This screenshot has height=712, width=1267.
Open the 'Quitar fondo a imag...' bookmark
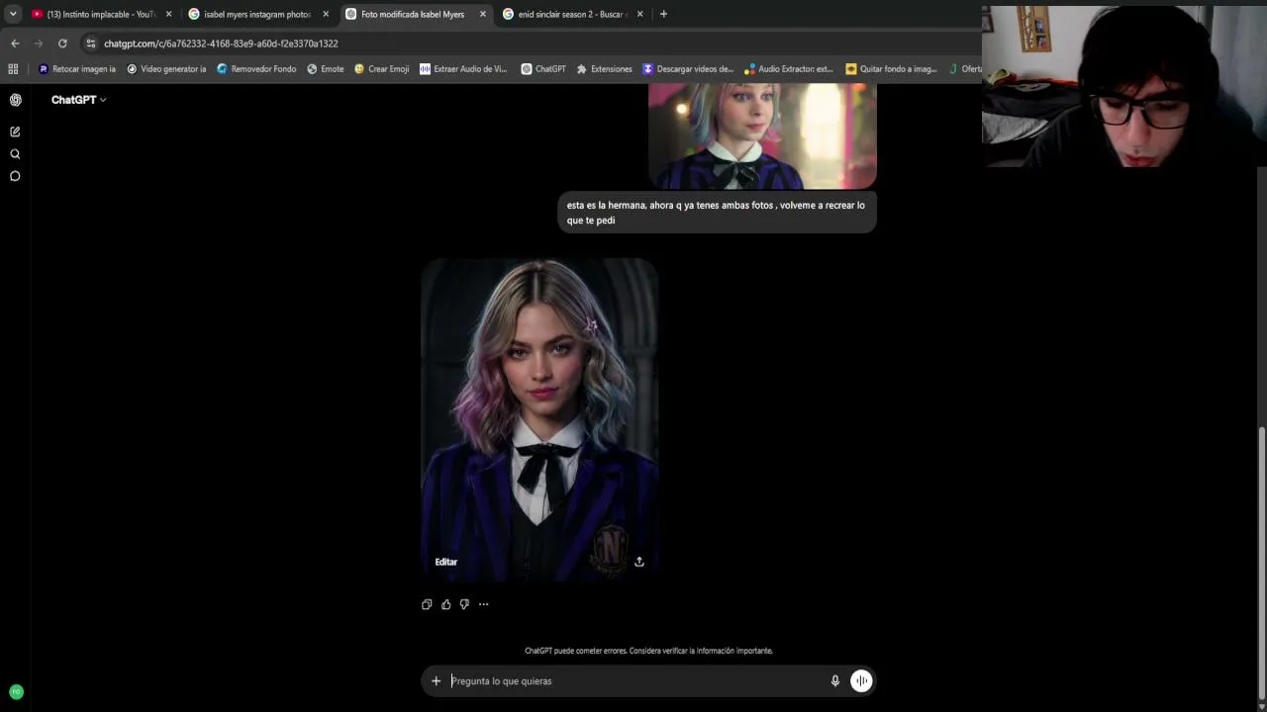click(x=891, y=69)
